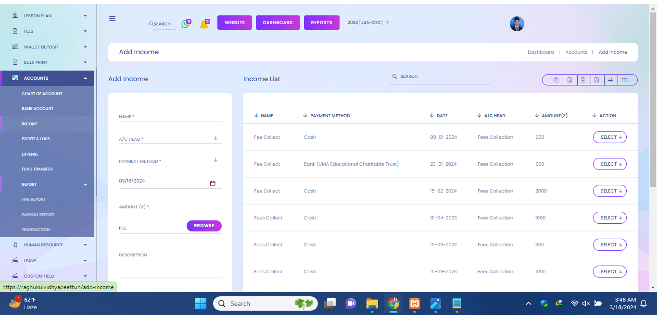This screenshot has height=315, width=657.
Task: Go to Chart of Account menu item
Action: pos(42,94)
